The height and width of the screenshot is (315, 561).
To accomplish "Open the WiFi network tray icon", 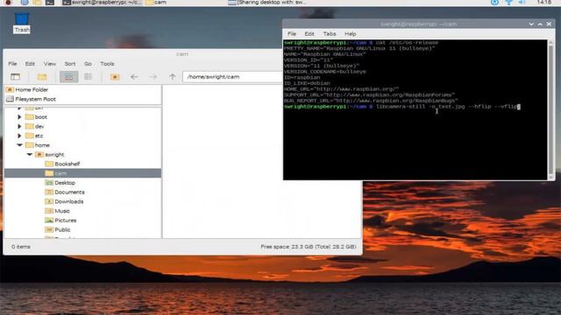I will [x=508, y=2].
